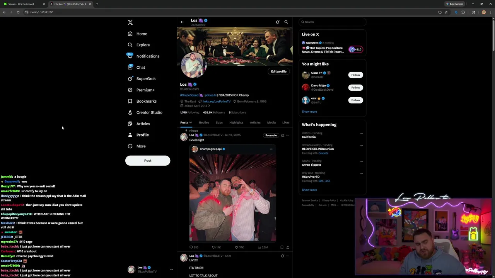Image resolution: width=495 pixels, height=278 pixels.
Task: Open more options on champagnepapi embed
Action: (x=271, y=149)
